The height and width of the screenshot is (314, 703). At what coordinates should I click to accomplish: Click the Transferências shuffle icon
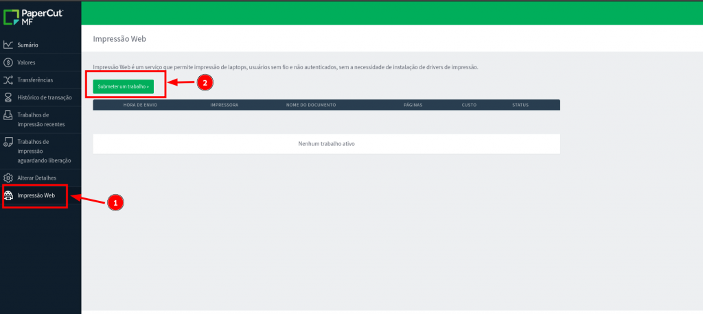8,80
